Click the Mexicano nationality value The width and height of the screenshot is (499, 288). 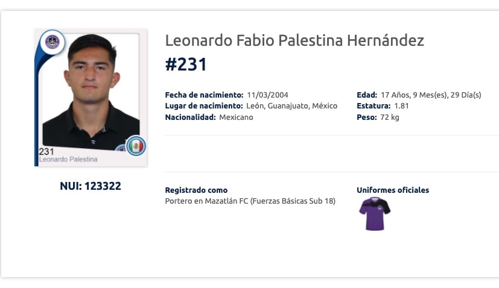pos(236,117)
